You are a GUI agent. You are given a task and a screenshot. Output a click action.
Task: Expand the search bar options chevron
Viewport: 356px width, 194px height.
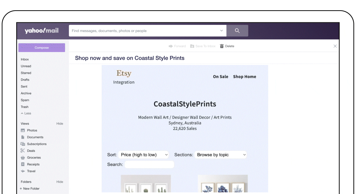pyautogui.click(x=221, y=31)
